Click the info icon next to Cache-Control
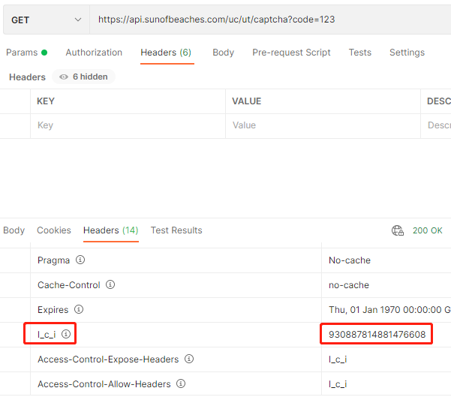 pyautogui.click(x=110, y=284)
